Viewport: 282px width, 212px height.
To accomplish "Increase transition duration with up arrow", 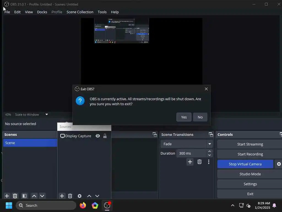I will (210, 151).
